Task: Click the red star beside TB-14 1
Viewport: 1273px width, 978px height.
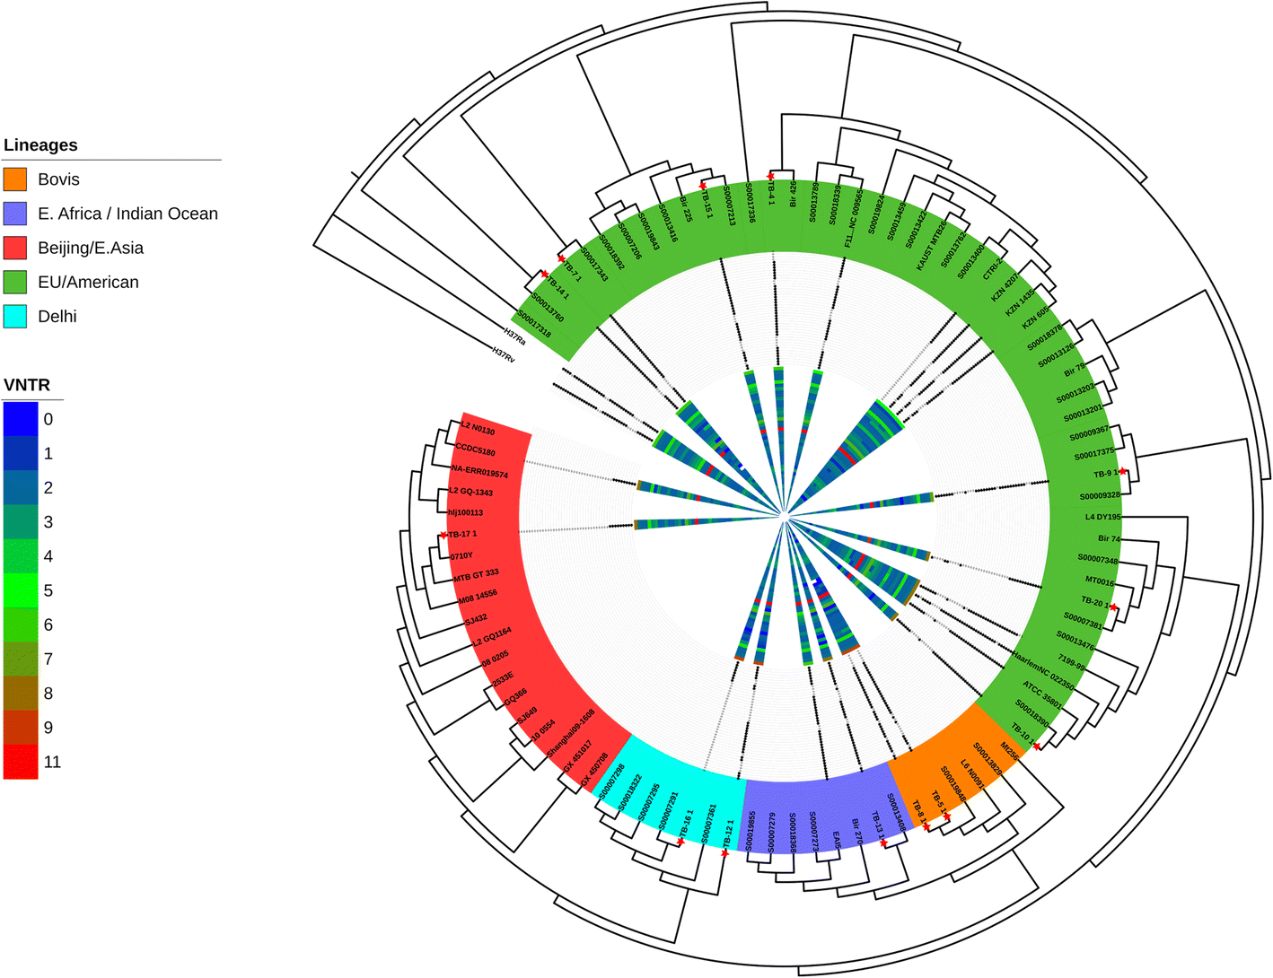Action: tap(544, 274)
